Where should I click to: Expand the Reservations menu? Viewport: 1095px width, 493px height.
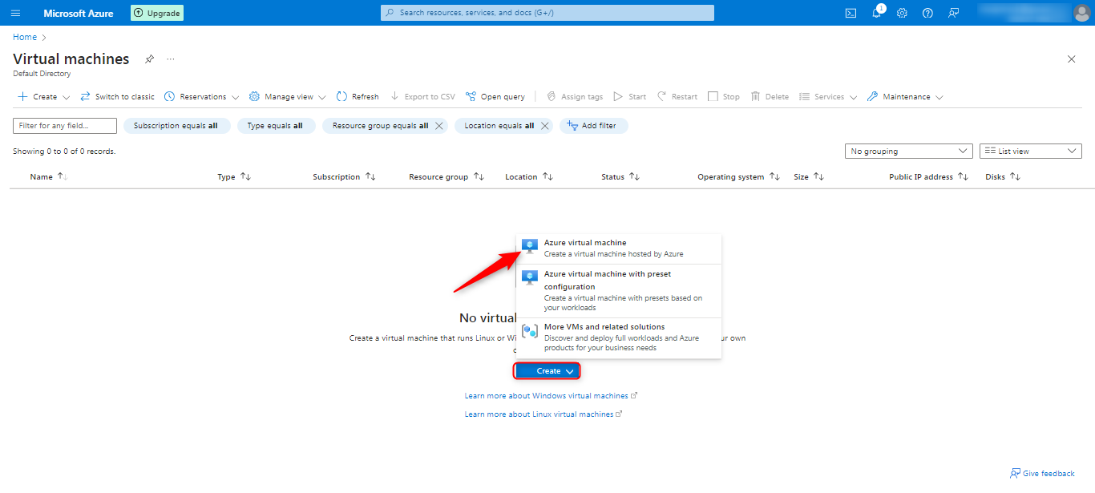(x=201, y=96)
